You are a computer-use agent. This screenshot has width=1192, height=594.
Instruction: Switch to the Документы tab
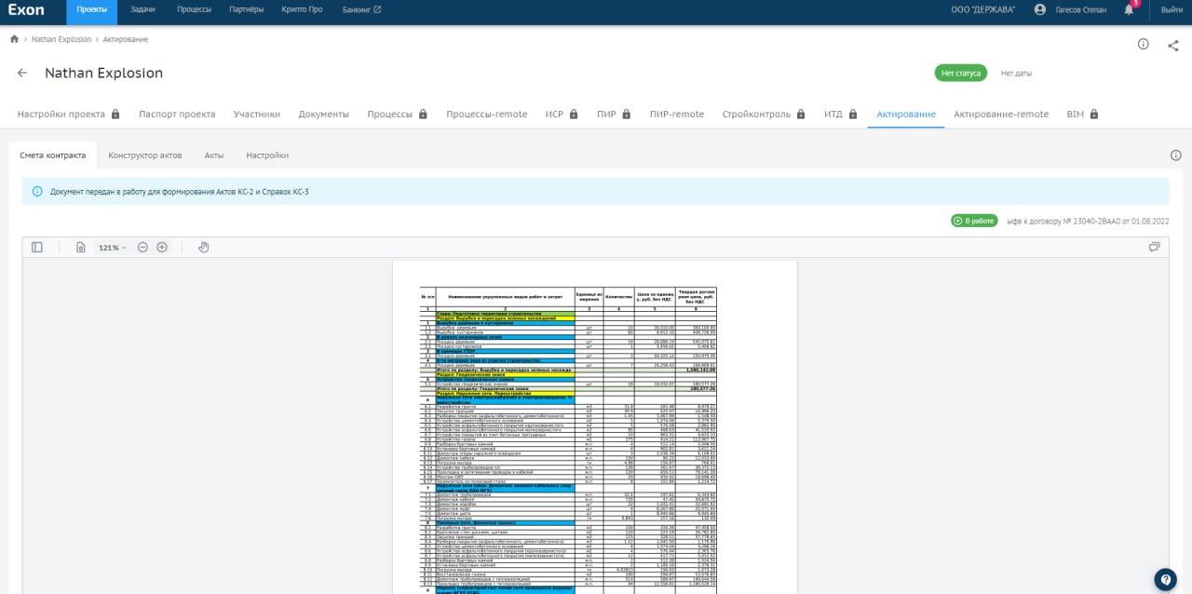[x=324, y=115]
